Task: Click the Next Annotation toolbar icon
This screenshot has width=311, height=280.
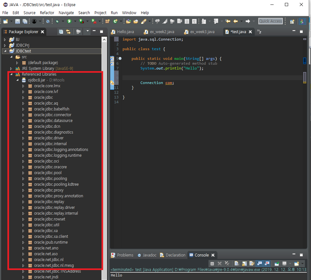Action: coord(204,21)
